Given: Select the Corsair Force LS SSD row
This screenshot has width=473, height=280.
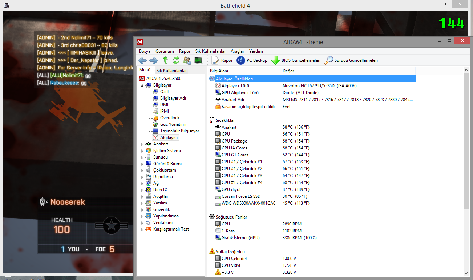Looking at the screenshot, I should click(312, 196).
